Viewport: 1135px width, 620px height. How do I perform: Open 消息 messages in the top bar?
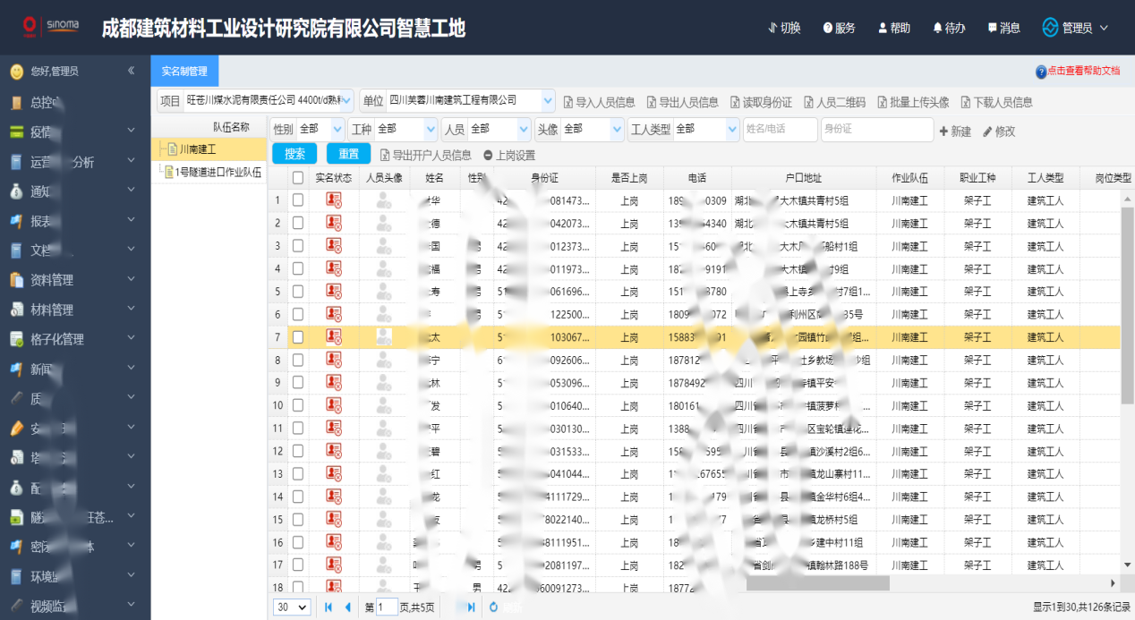[x=1003, y=28]
